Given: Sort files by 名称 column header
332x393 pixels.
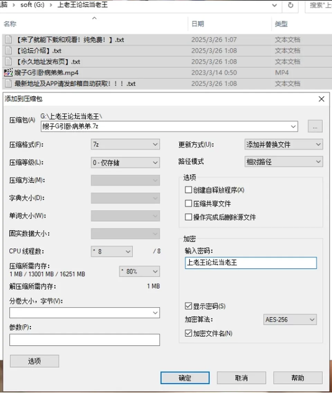Looking at the screenshot, I should pyautogui.click(x=10, y=24).
